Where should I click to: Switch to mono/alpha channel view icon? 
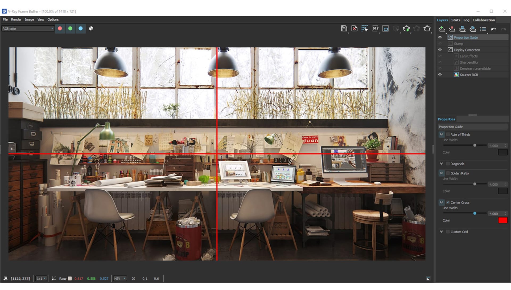tap(91, 28)
